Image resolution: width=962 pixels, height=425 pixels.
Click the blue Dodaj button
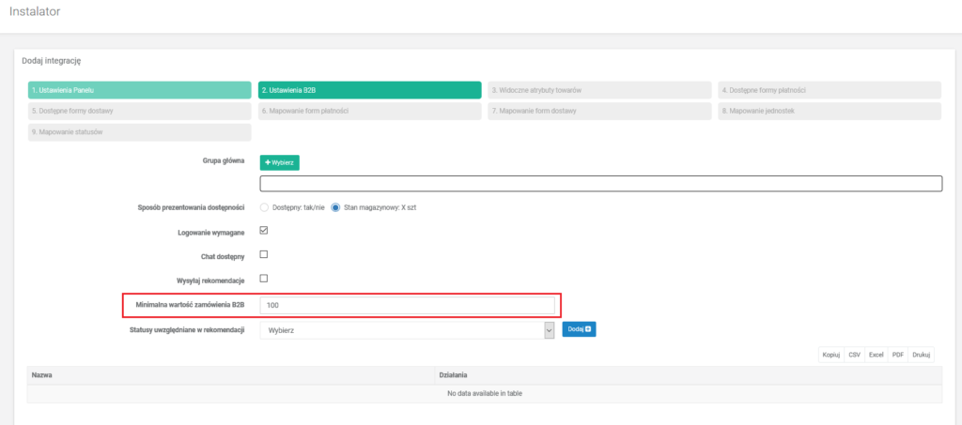tap(579, 329)
